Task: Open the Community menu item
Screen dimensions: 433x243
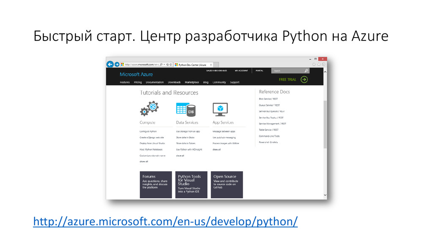Action: 219,82
